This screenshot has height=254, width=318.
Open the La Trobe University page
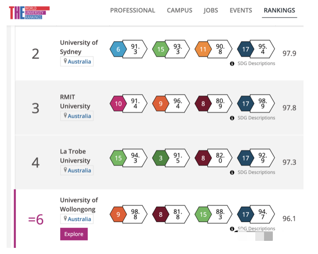point(75,156)
